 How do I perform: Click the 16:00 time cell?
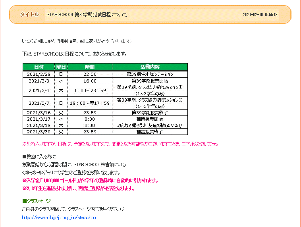[x=90, y=81]
